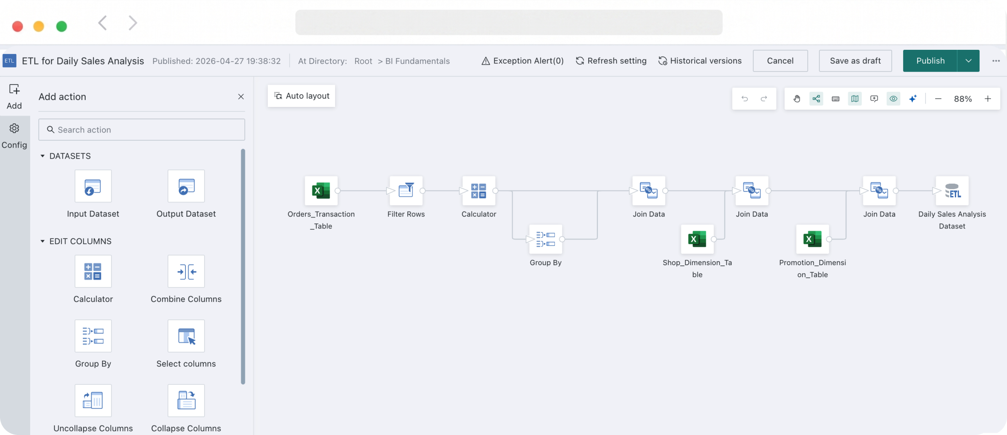
Task: Select the Calculator node on canvas
Action: 479,191
